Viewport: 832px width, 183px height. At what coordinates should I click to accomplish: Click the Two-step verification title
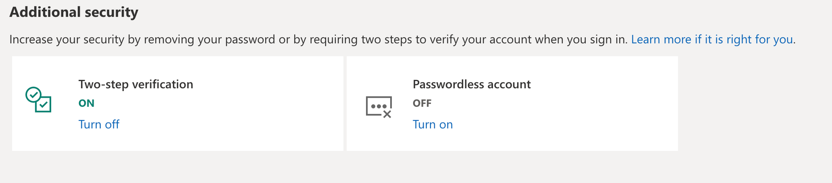tap(136, 84)
